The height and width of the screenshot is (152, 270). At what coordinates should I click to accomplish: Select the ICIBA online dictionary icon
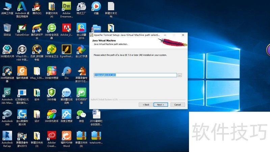(66, 93)
